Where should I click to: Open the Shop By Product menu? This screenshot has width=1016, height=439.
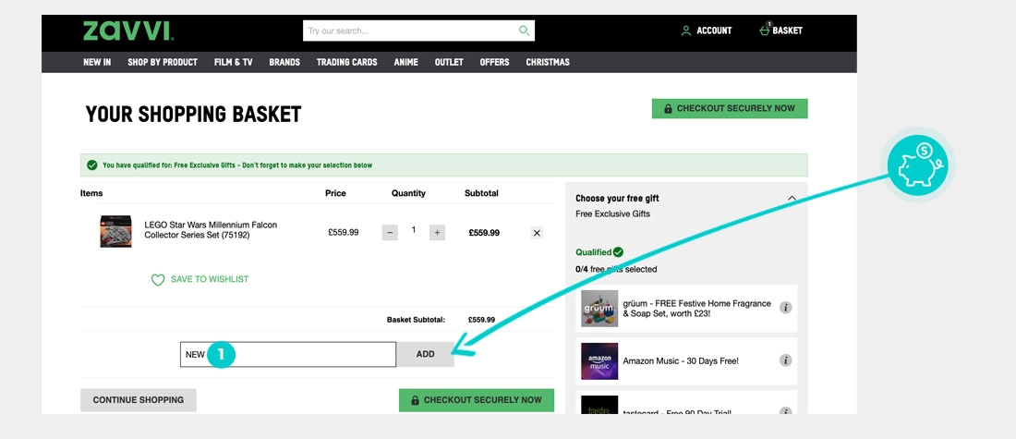click(x=163, y=62)
